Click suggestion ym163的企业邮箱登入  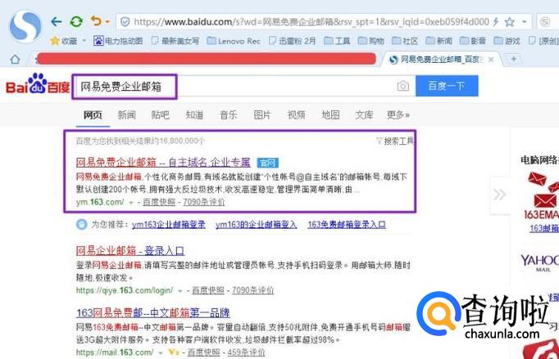pos(257,225)
